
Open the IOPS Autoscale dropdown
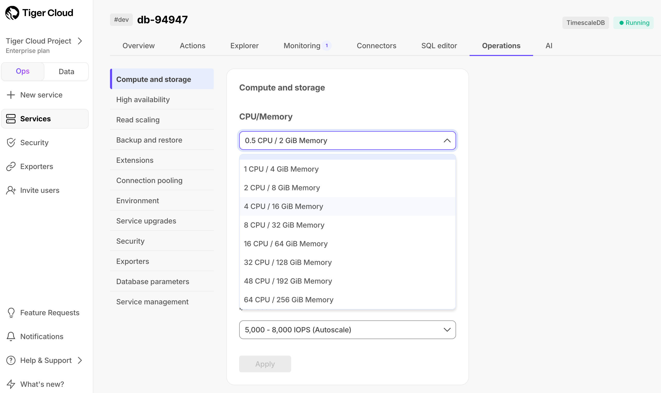pyautogui.click(x=347, y=330)
